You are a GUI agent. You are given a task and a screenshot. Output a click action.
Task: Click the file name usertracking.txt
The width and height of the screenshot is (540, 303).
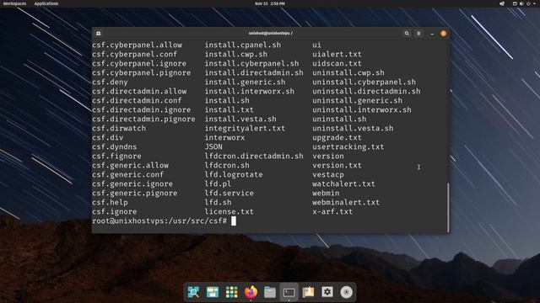pos(348,147)
